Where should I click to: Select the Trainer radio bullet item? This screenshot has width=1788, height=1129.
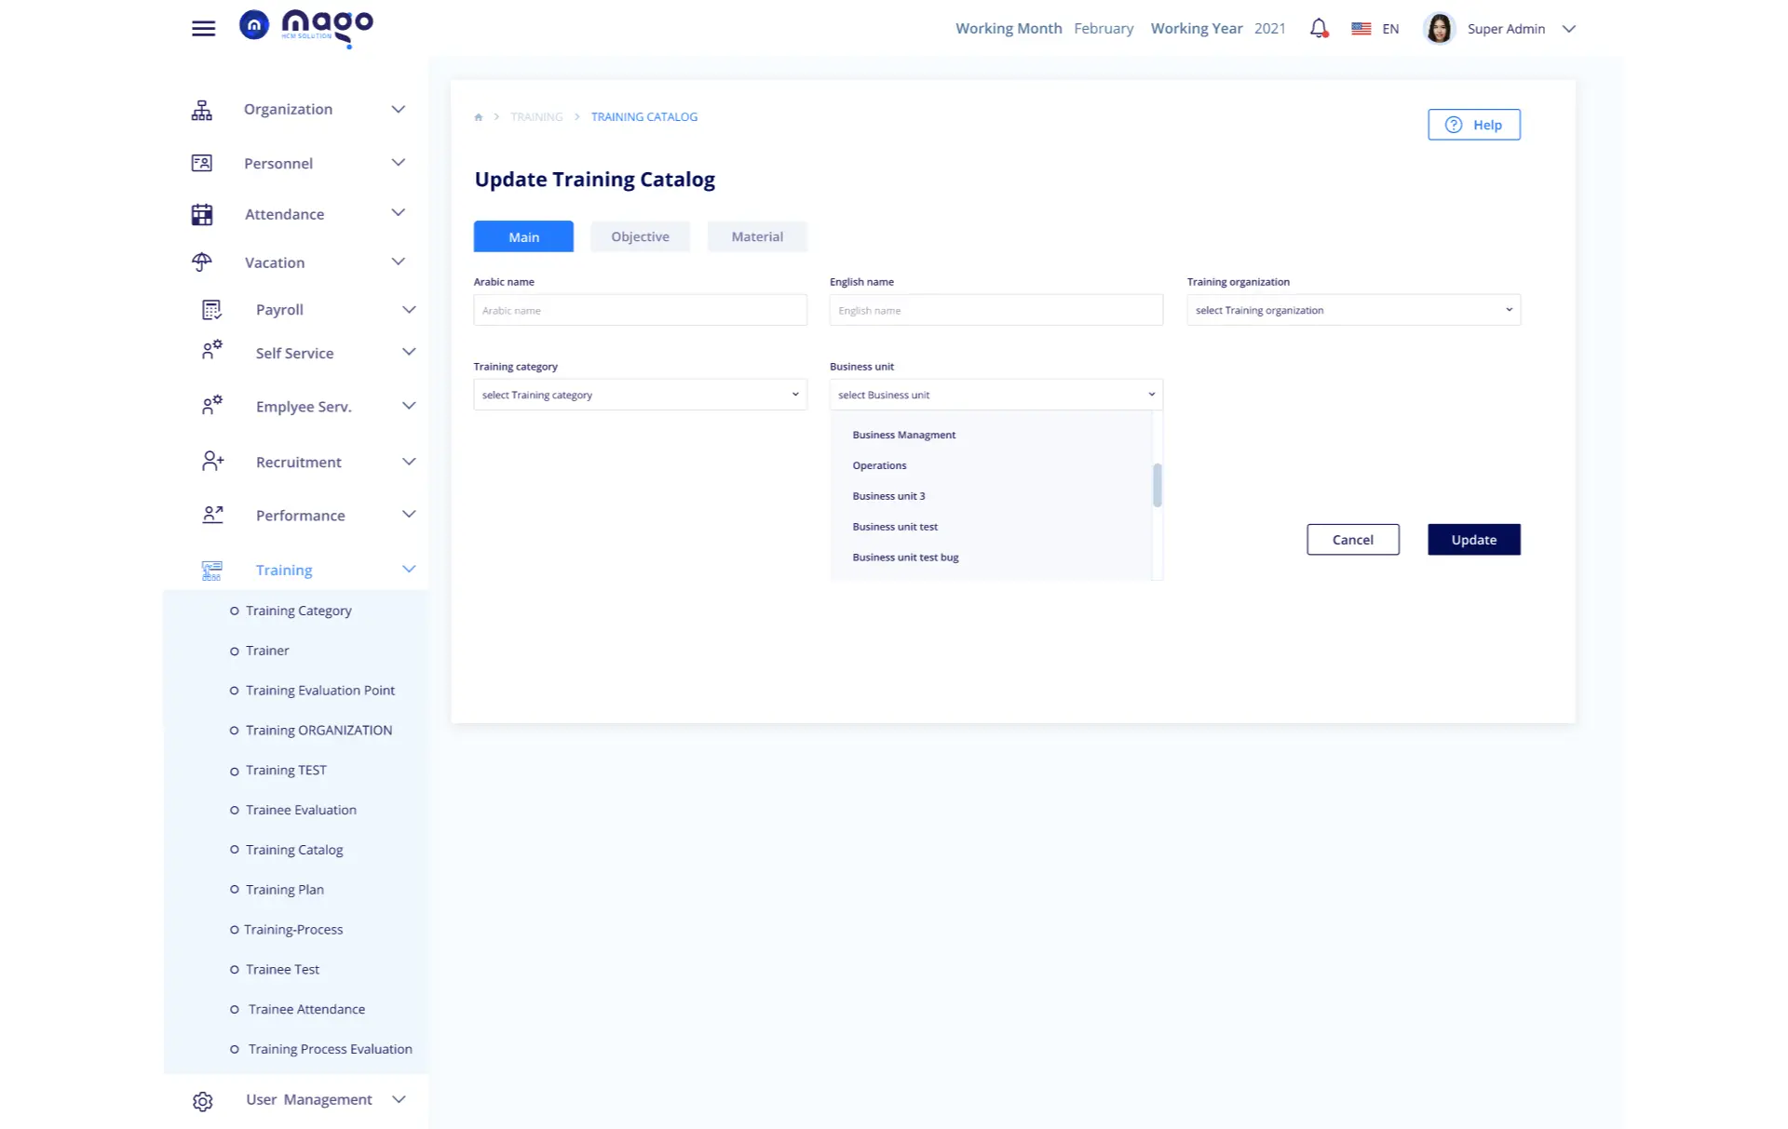click(235, 651)
